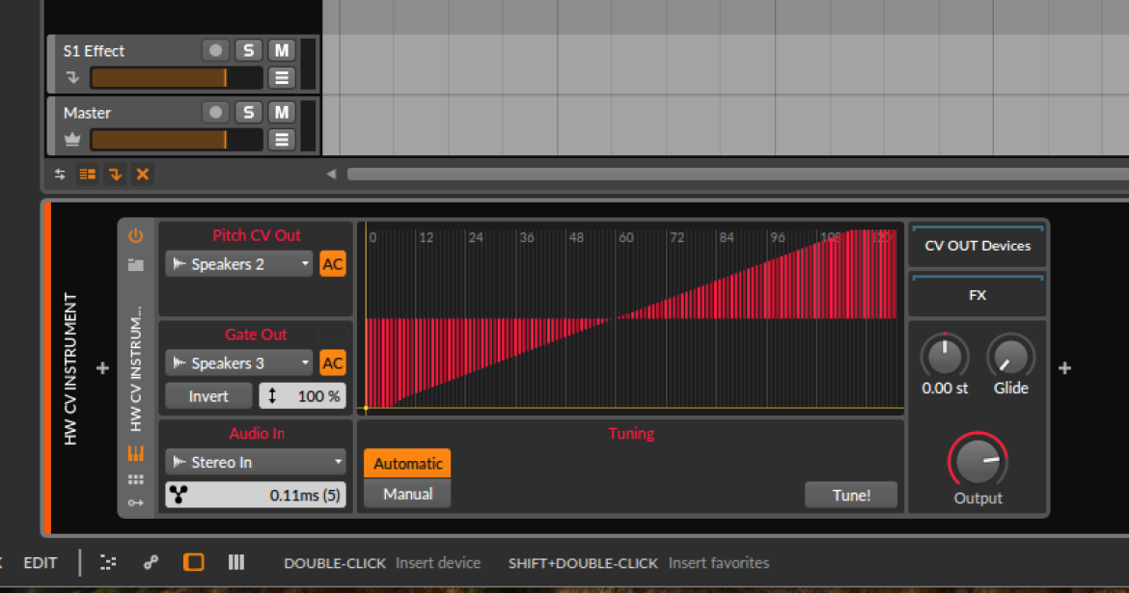
Task: Solo the Master track
Action: pos(248,112)
